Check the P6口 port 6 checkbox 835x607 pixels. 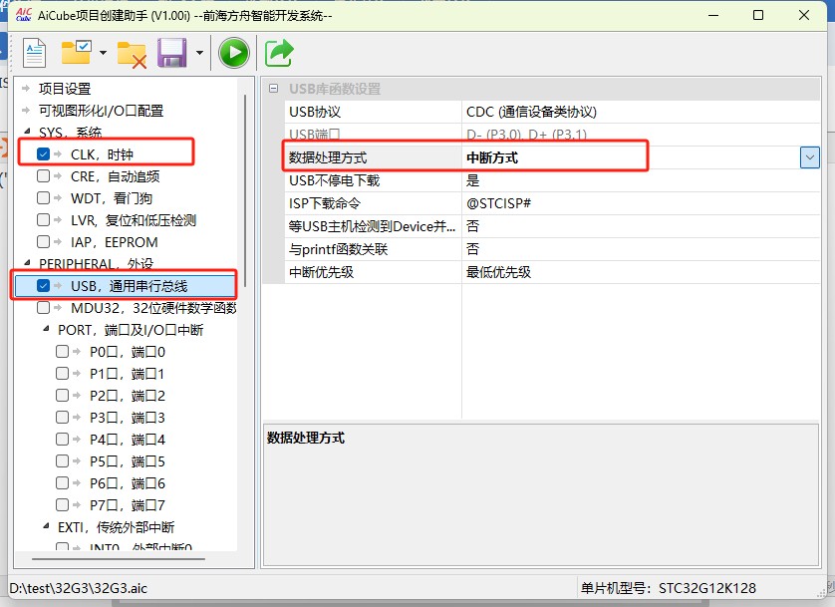pyautogui.click(x=63, y=483)
